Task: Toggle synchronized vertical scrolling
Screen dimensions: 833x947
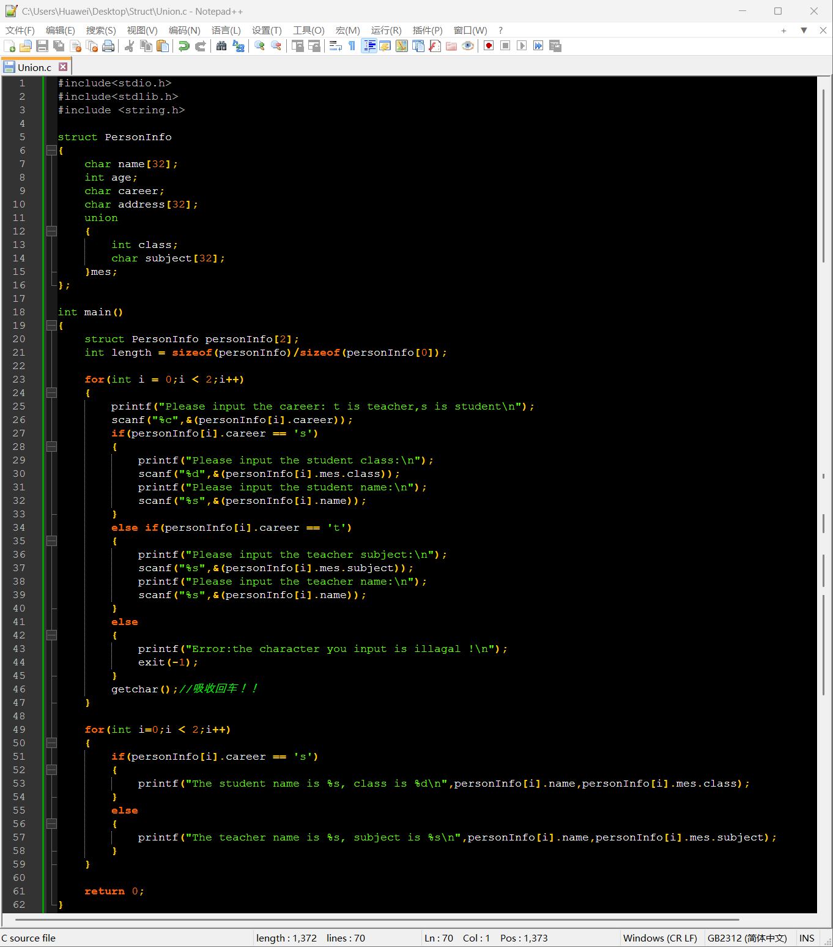Action: pos(298,46)
